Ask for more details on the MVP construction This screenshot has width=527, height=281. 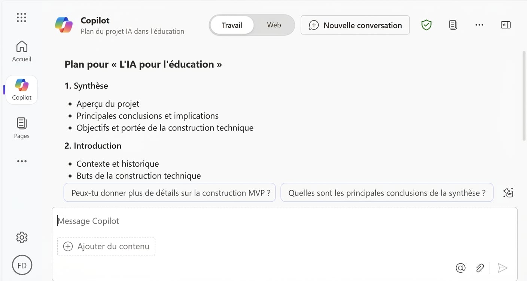[x=169, y=192]
